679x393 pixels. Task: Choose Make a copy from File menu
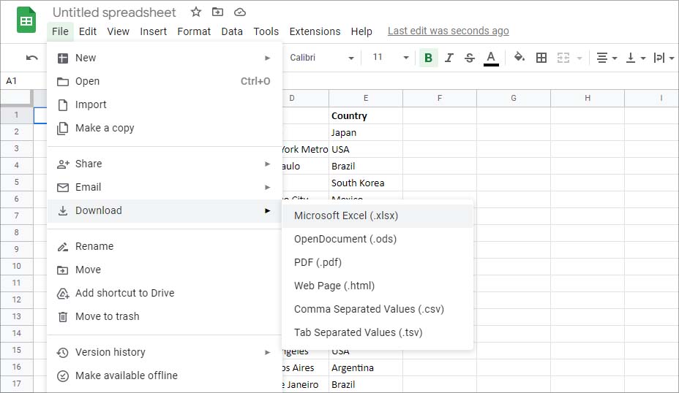105,128
